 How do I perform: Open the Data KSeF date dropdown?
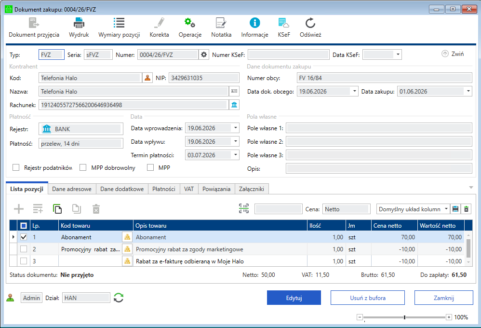click(398, 55)
